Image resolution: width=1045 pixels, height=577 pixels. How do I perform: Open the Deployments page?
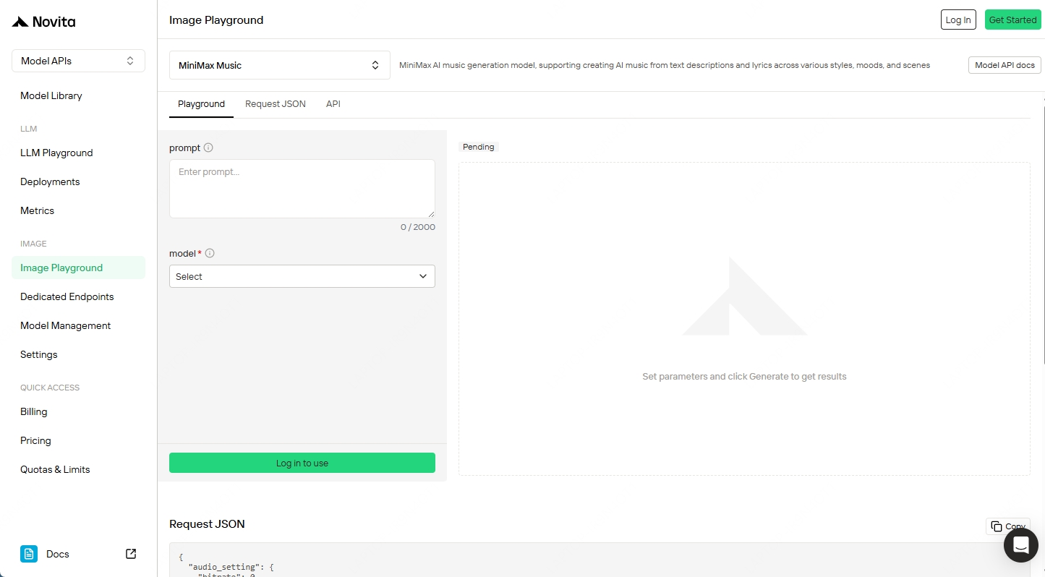point(50,181)
